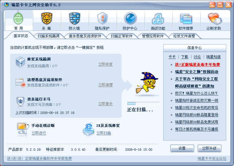
Task: Open 下载 link in 信息中心
Action: tap(184, 57)
